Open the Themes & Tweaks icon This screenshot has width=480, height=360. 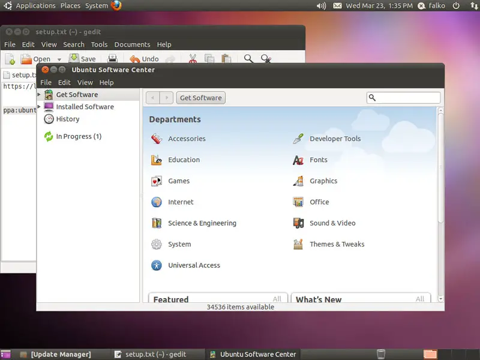coord(298,244)
